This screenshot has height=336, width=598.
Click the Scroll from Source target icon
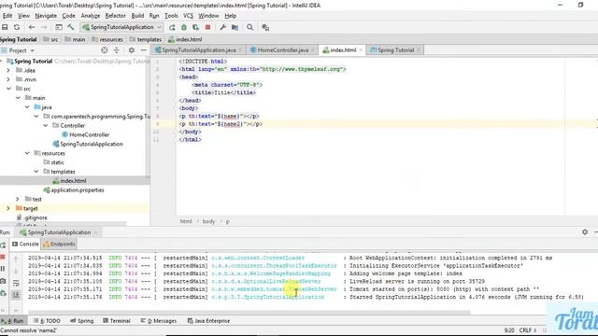click(x=104, y=50)
